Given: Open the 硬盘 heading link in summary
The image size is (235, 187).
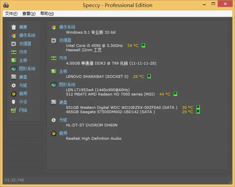Looking at the screenshot, I should (63, 102).
